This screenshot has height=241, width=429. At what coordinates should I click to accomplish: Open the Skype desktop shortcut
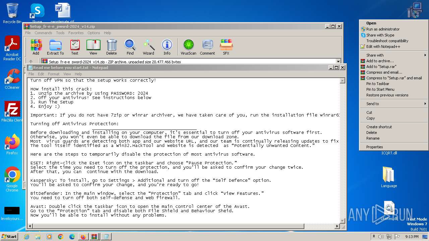[x=37, y=13]
